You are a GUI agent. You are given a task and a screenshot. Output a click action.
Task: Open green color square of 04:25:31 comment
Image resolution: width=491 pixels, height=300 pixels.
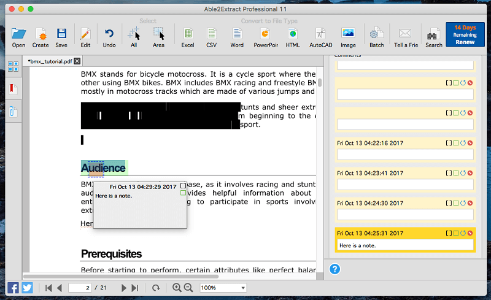click(x=456, y=233)
